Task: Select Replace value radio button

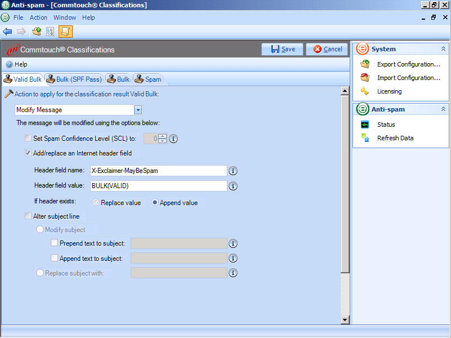Action: pos(96,202)
